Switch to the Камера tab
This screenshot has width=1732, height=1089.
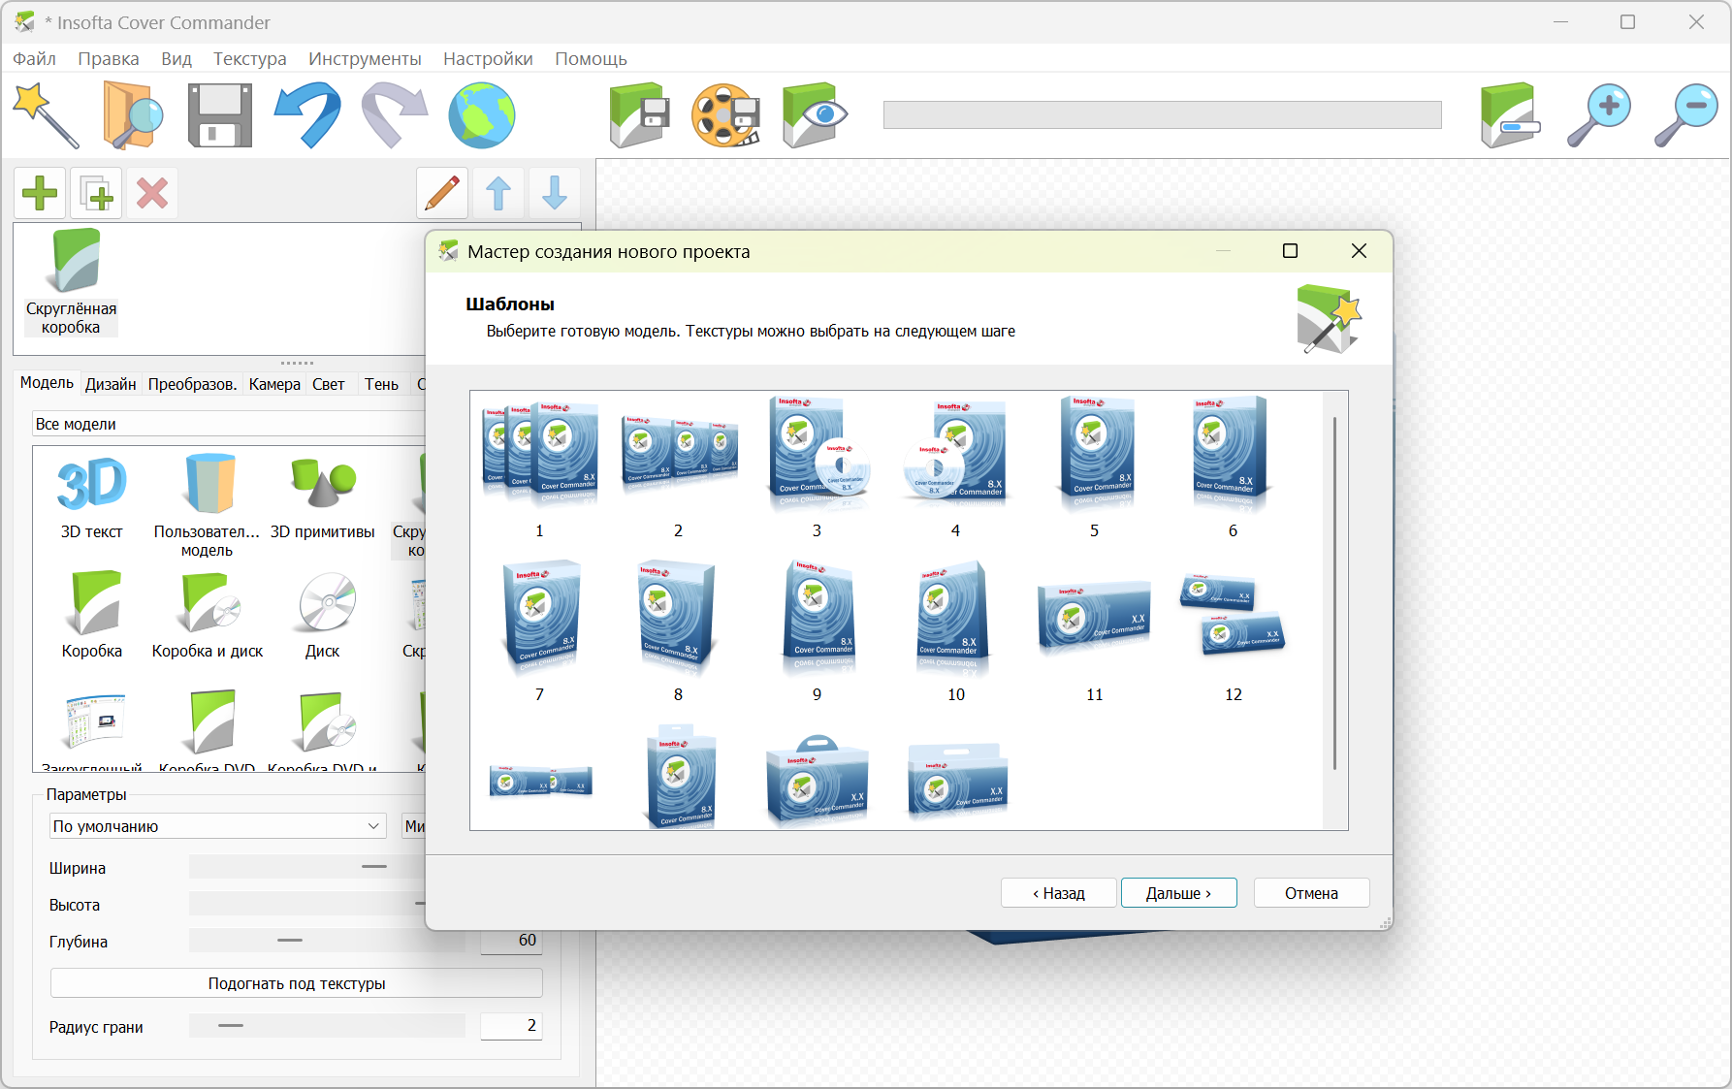tap(274, 384)
